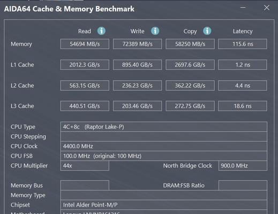Image resolution: width=278 pixels, height=214 pixels.
Task: Click the Read column info icon
Action: (x=101, y=31)
